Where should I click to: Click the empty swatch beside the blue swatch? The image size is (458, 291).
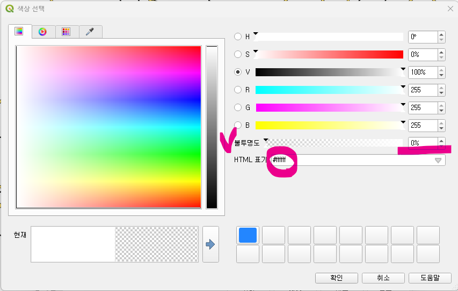pos(273,235)
